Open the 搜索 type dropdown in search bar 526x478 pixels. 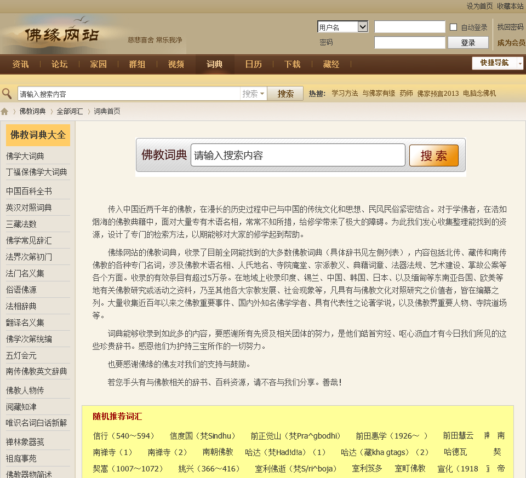[x=253, y=94]
